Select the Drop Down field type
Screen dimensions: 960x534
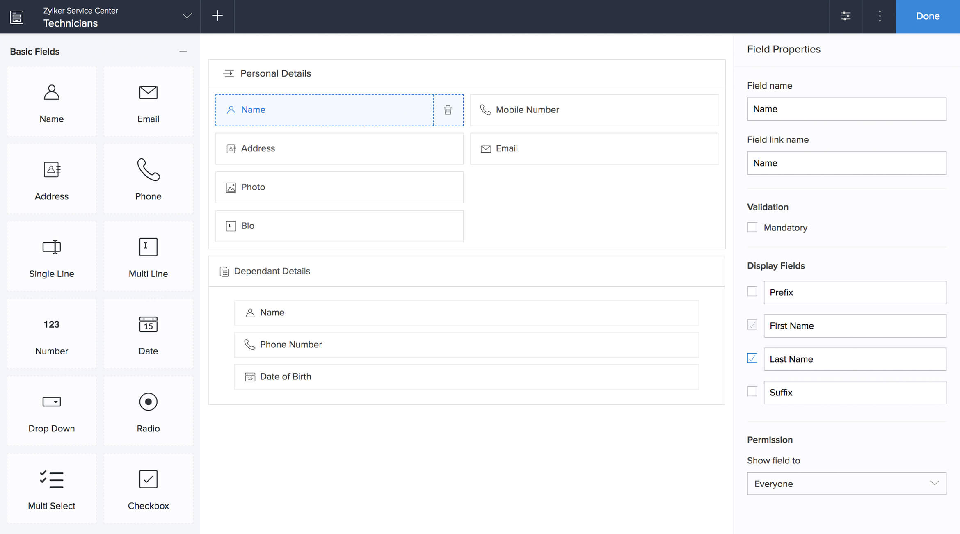click(x=51, y=410)
